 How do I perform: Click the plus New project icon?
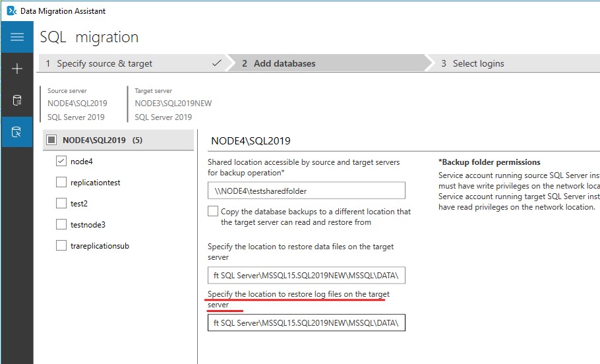(17, 69)
